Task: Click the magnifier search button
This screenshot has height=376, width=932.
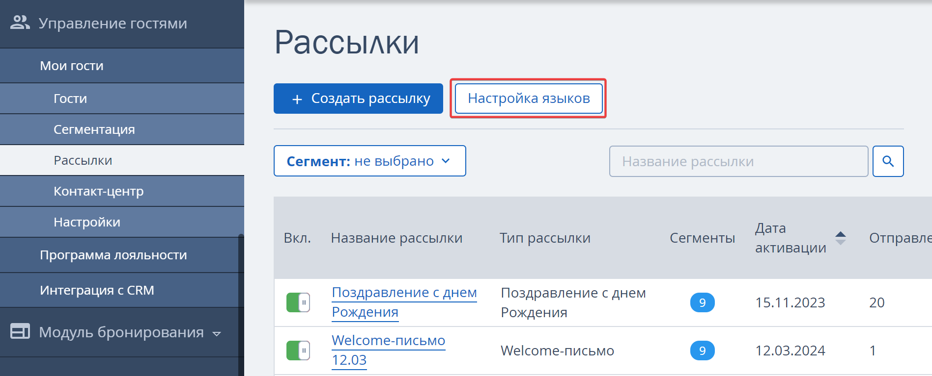Action: 888,161
